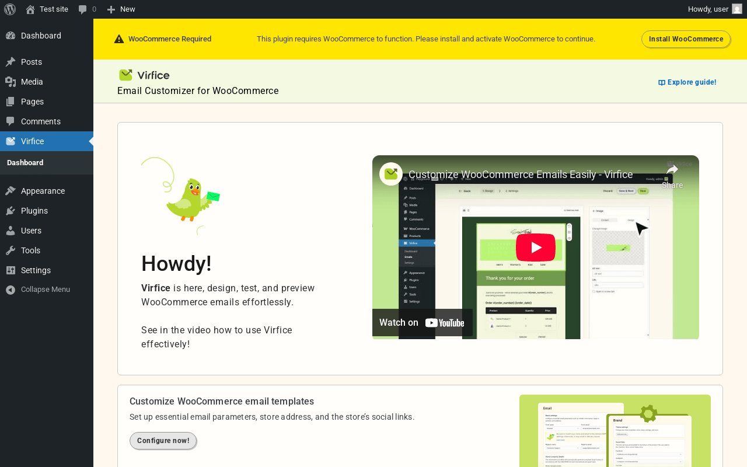Go to the Pages menu item
The width and height of the screenshot is (747, 467).
click(47, 102)
